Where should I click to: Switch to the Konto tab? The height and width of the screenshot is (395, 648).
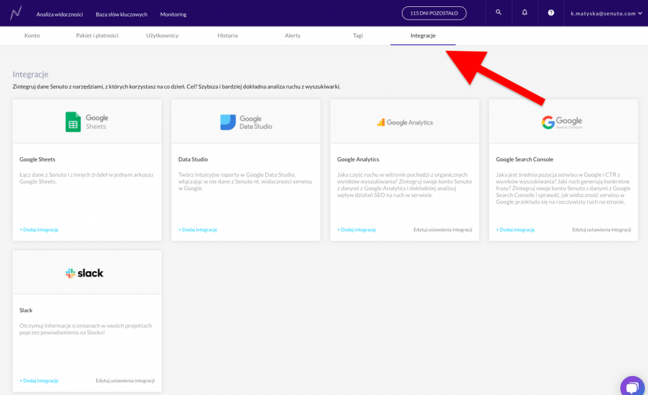point(32,36)
